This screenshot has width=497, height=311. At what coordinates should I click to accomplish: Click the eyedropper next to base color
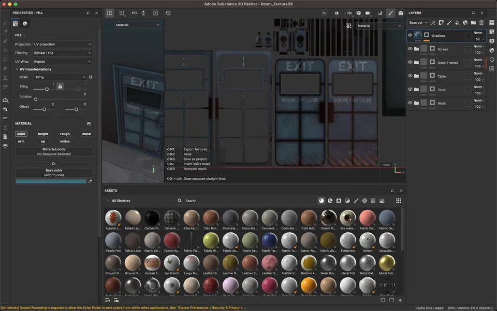[x=90, y=181]
